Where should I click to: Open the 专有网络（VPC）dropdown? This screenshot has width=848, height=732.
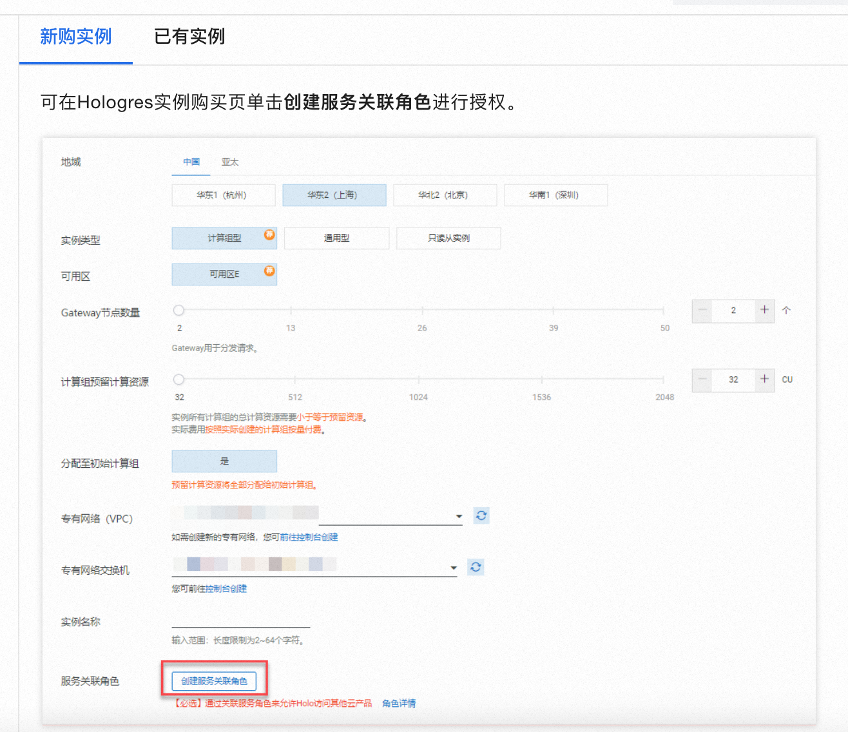317,515
